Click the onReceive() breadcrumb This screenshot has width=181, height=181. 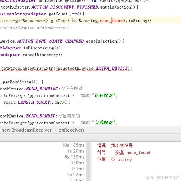71,130
